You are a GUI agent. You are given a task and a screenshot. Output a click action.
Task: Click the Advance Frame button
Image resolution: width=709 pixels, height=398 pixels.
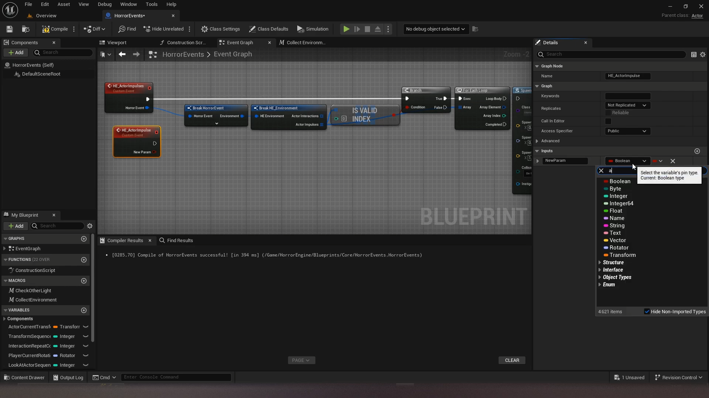coord(357,29)
